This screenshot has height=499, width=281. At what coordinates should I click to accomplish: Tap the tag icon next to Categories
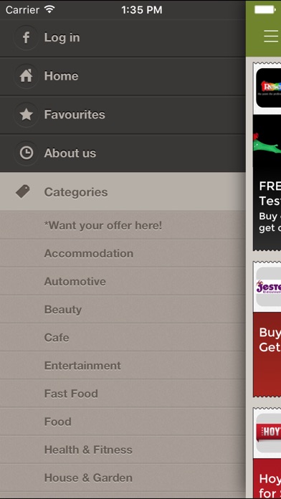(x=23, y=191)
